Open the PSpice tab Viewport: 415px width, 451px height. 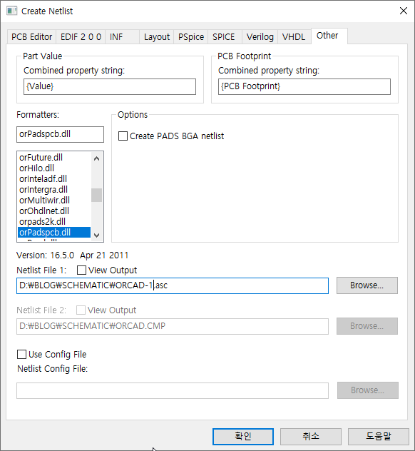coord(191,37)
